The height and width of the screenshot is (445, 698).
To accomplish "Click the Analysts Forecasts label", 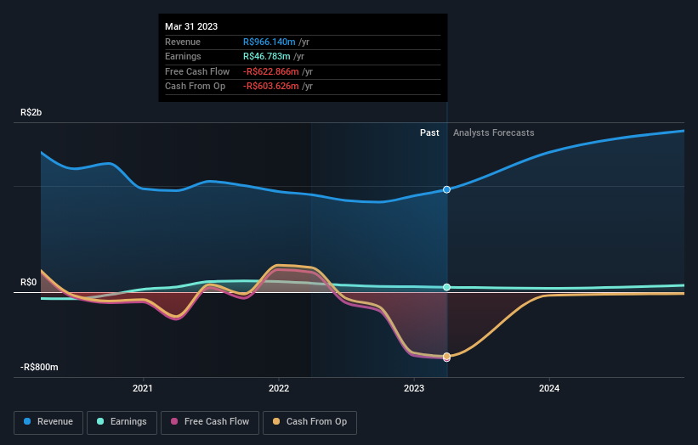I will pos(494,133).
